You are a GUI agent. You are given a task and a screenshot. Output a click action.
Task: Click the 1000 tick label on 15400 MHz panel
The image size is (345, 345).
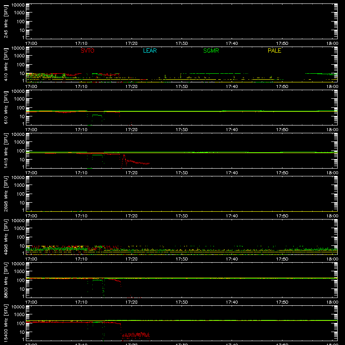pyautogui.click(x=19, y=315)
